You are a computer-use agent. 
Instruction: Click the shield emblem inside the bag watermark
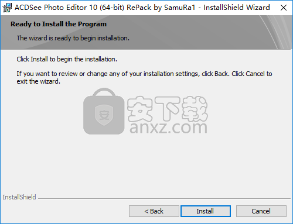click(104, 115)
